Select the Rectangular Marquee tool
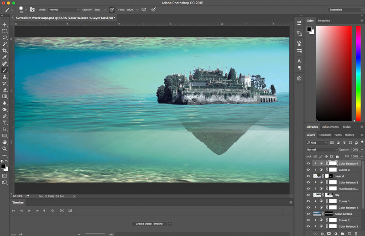Image resolution: width=365 pixels, height=236 pixels. (5, 31)
